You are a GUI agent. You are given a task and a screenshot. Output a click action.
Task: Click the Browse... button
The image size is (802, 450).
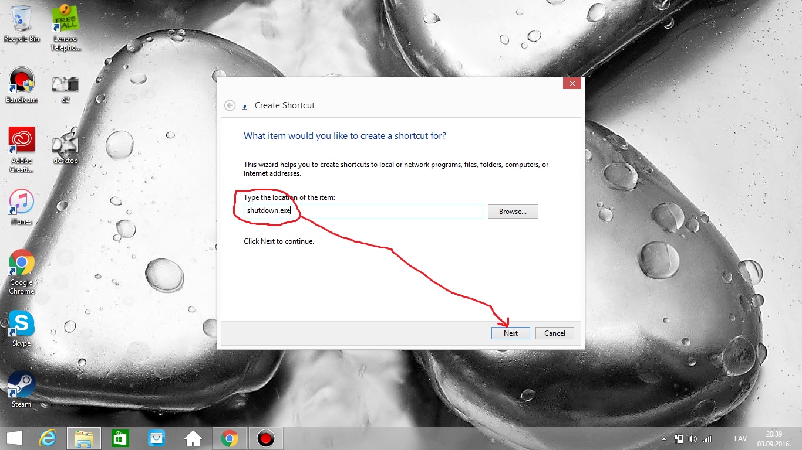point(513,212)
